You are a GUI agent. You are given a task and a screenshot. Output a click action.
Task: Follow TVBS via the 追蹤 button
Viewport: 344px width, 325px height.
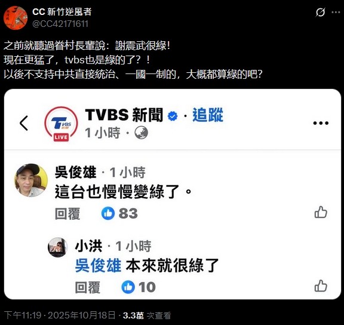pos(208,115)
